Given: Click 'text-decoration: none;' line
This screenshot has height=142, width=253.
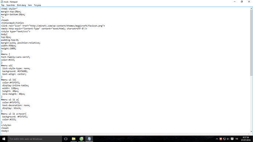Looking at the screenshot, I should pyautogui.click(x=16, y=105).
